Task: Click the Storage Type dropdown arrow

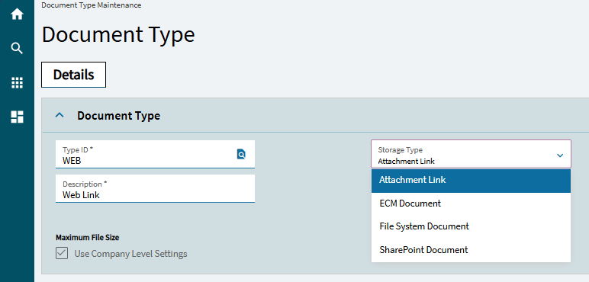Action: click(x=560, y=155)
